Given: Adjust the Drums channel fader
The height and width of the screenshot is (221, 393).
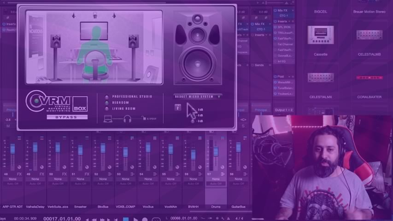Looking at the screenshot, I should click(216, 151).
